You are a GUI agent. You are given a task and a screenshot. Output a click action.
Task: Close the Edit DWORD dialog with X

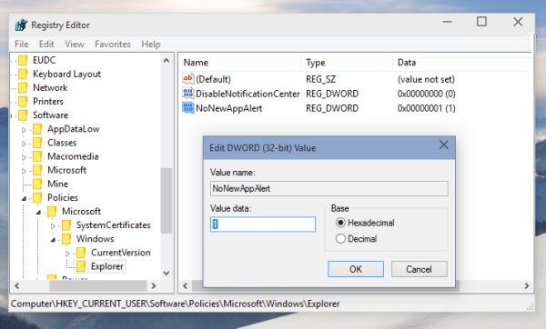(x=444, y=145)
